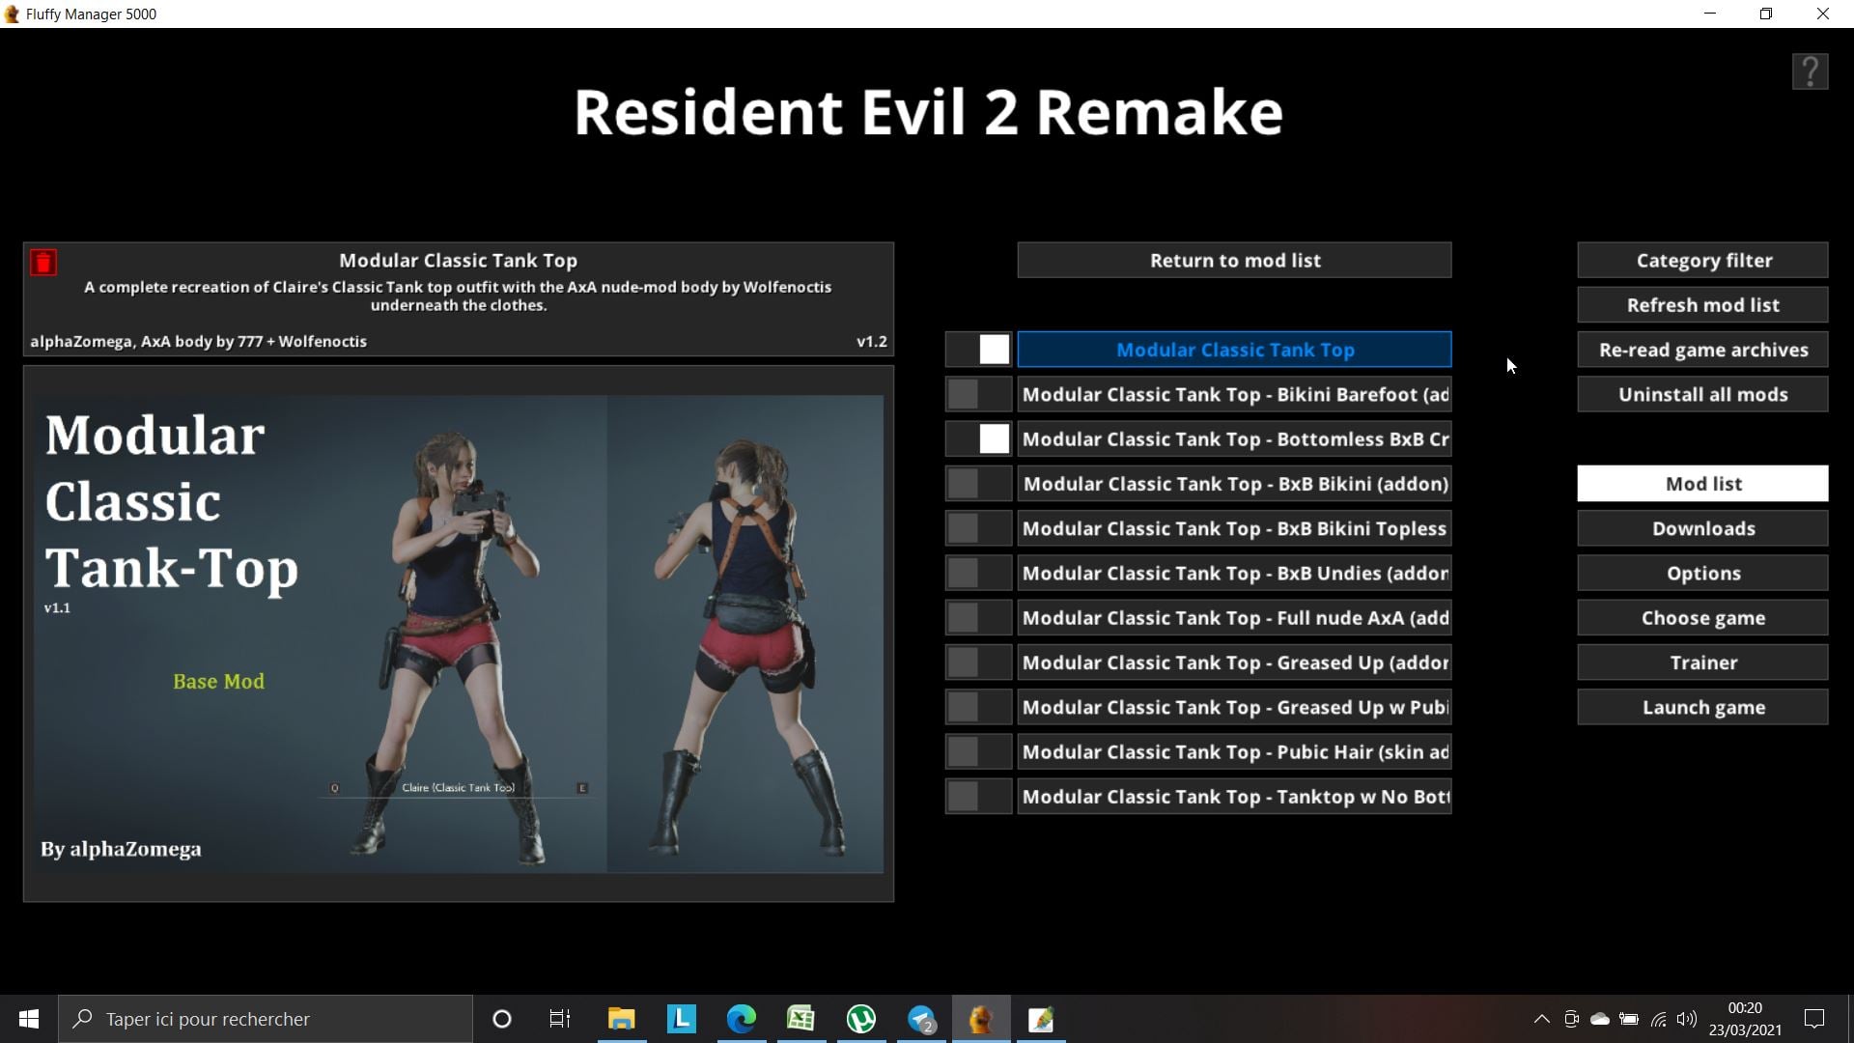Image resolution: width=1854 pixels, height=1043 pixels.
Task: Open the Category filter
Action: (x=1702, y=260)
